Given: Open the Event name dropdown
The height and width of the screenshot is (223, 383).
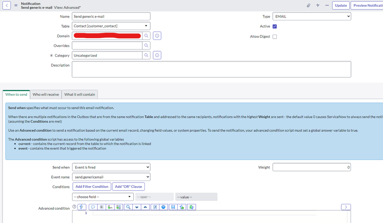Looking at the screenshot, I should pos(111,177).
